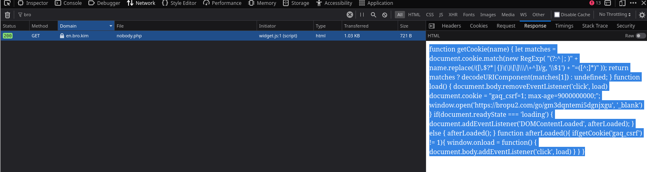Open the DevTools three-dot options menu
Screen dimensions: 647x172
(x=633, y=3)
